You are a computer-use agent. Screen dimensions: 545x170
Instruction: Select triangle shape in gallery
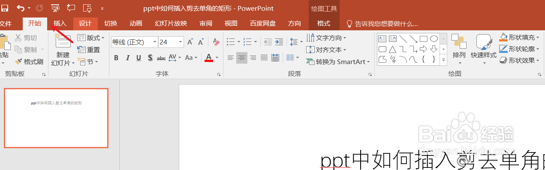392,49
